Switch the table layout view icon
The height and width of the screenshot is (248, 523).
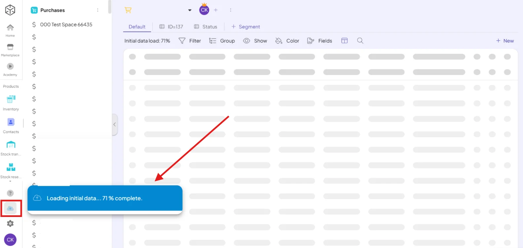pyautogui.click(x=344, y=41)
